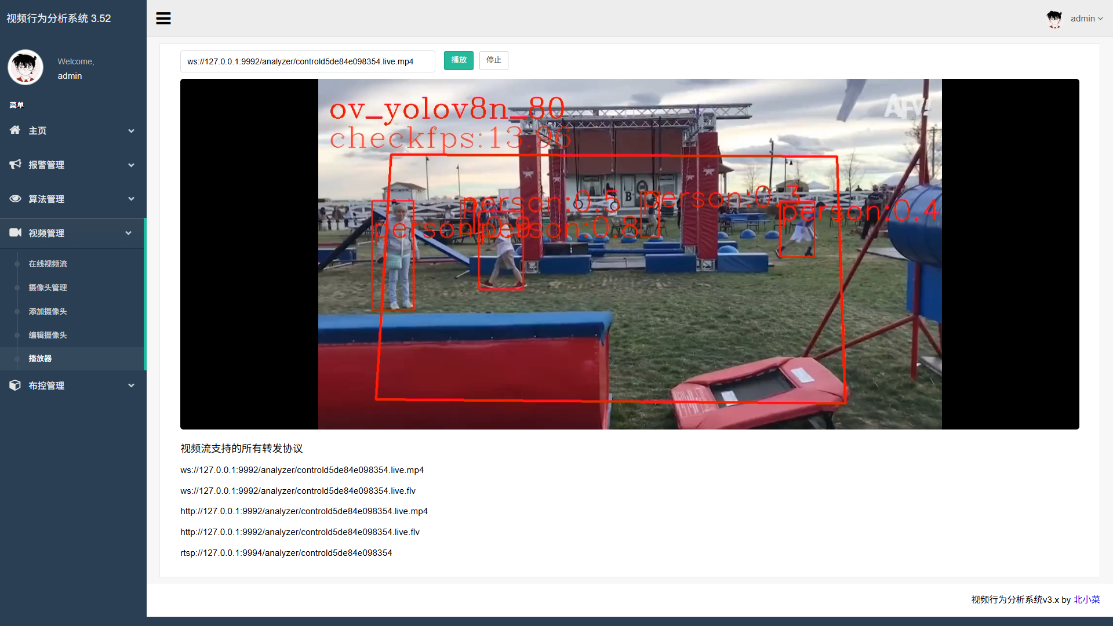This screenshot has width=1113, height=626.
Task: Click the top-right user avatar icon
Action: tap(1054, 19)
